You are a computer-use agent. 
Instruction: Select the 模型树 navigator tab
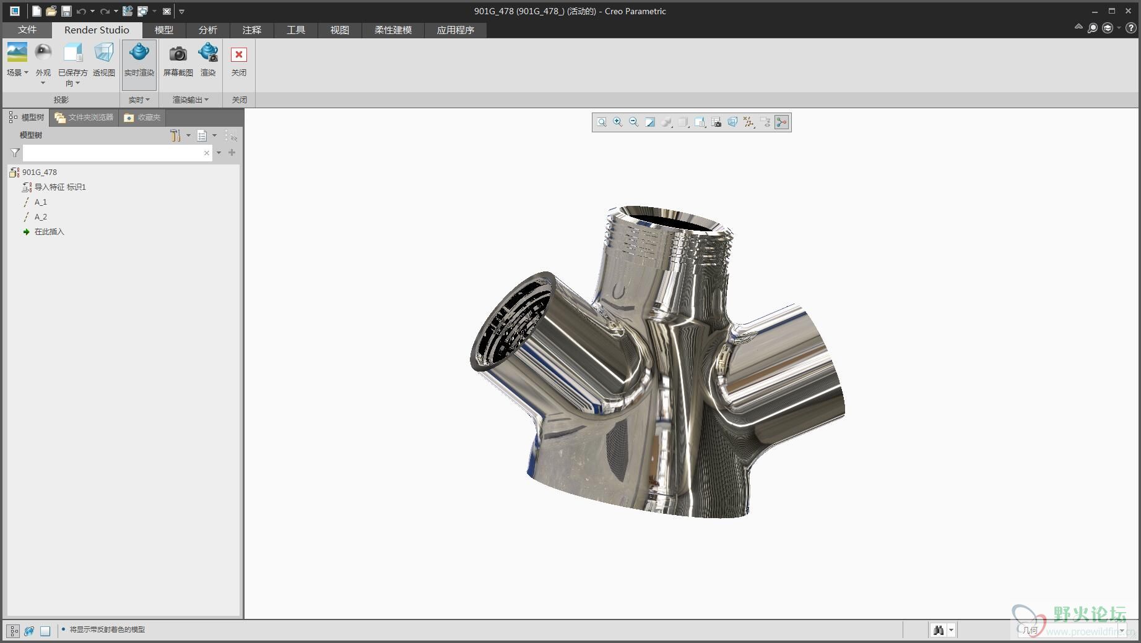(x=27, y=117)
